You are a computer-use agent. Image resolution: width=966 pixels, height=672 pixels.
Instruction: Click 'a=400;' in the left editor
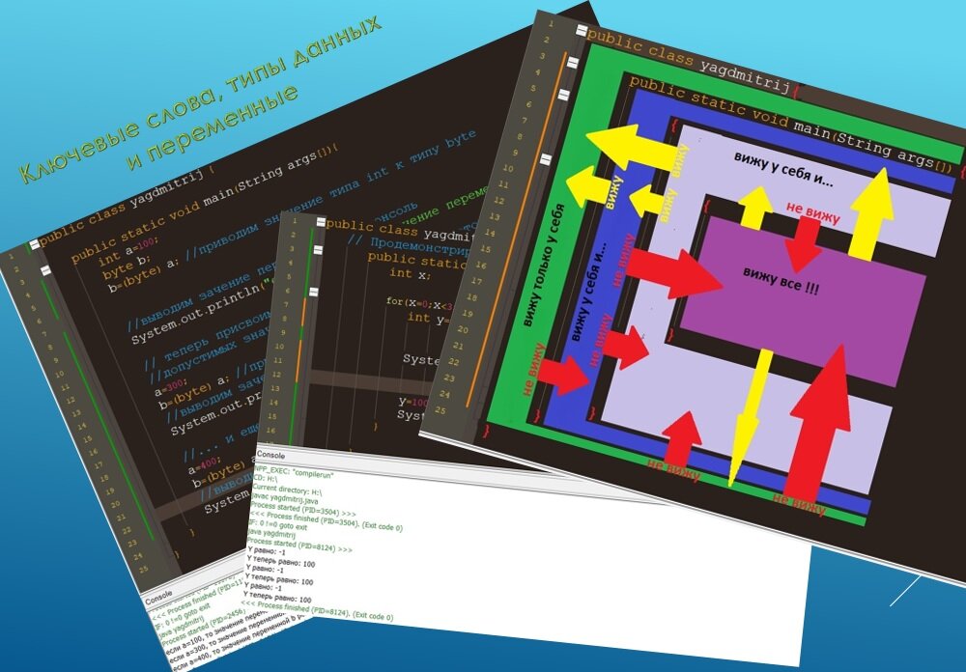click(203, 466)
